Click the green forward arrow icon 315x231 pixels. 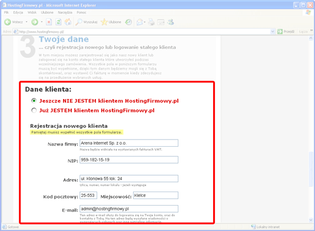(x=35, y=22)
